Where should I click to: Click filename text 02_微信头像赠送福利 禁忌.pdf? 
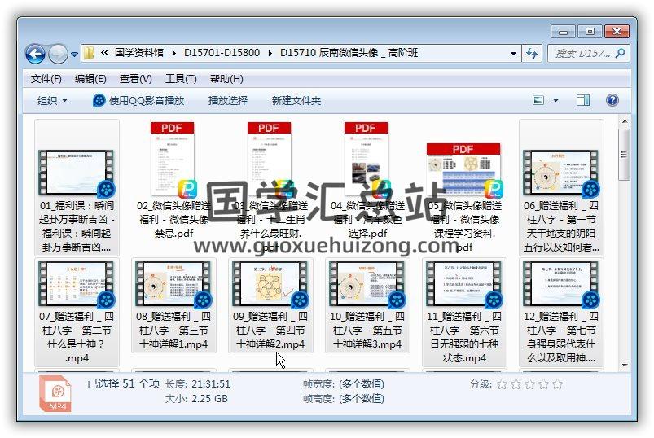(173, 220)
